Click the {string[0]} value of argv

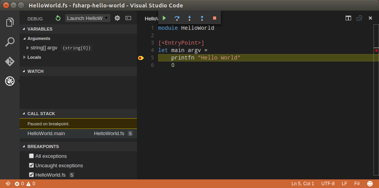tap(77, 48)
